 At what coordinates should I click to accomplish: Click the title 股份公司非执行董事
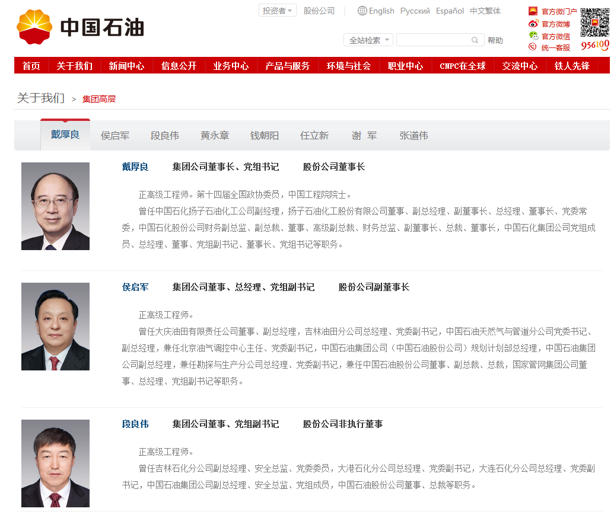(x=343, y=424)
